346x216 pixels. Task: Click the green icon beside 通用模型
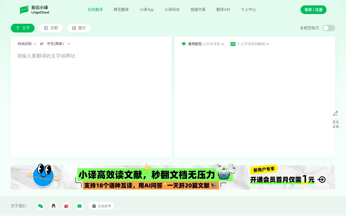184,44
